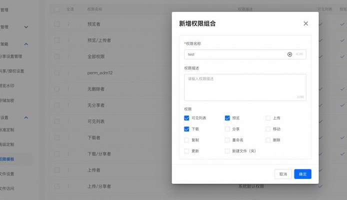Enable the 删除 permission checkbox
This screenshot has height=200, width=347.
pyautogui.click(x=268, y=140)
